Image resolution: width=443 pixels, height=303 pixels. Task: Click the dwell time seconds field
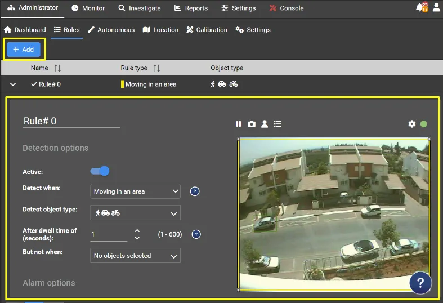tap(109, 234)
